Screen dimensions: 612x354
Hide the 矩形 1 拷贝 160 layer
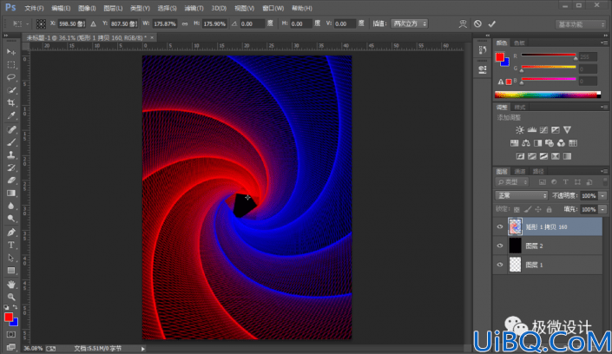[x=500, y=226]
